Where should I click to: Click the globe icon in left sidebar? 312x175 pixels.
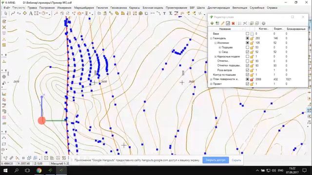[4, 77]
